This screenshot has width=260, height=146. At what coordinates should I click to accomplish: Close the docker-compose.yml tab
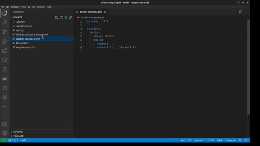click(105, 12)
